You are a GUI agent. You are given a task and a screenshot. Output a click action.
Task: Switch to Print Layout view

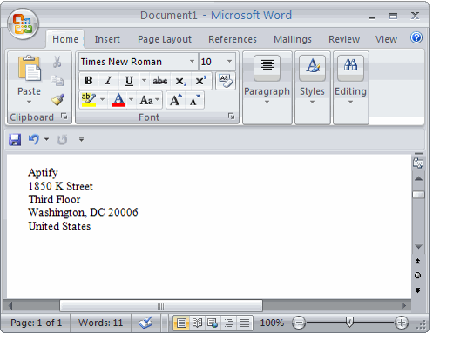tap(181, 323)
